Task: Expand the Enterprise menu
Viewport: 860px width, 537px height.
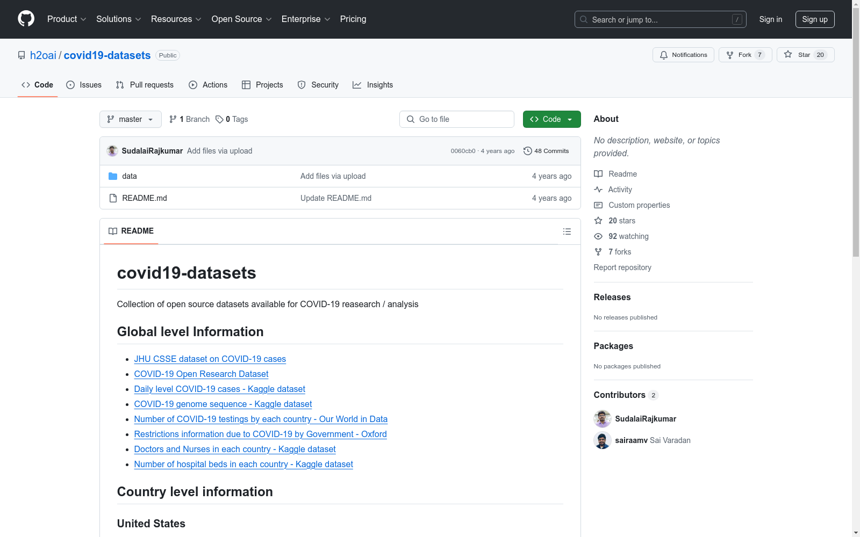Action: (x=306, y=19)
